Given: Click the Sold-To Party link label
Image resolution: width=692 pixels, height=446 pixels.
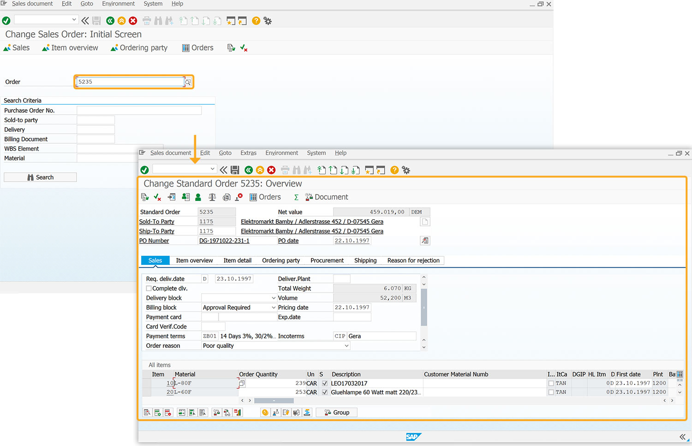Looking at the screenshot, I should point(157,222).
